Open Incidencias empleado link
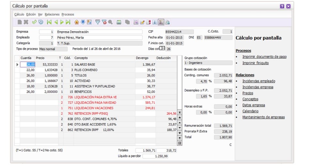 click(259, 81)
